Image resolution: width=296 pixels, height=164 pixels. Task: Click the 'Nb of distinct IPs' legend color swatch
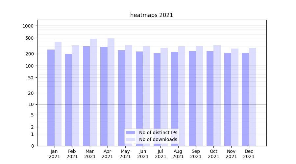pos(131,133)
